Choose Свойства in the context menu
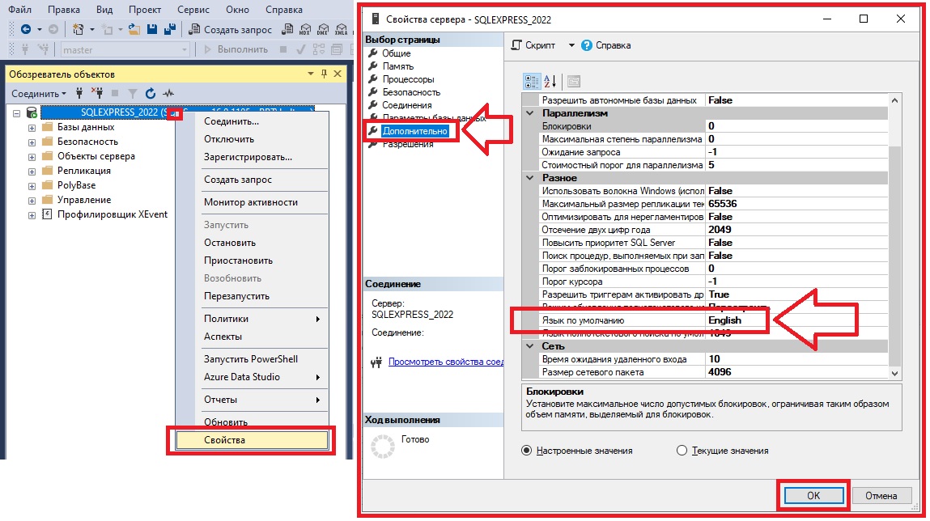Viewport: 930px width, 521px height. [x=252, y=440]
